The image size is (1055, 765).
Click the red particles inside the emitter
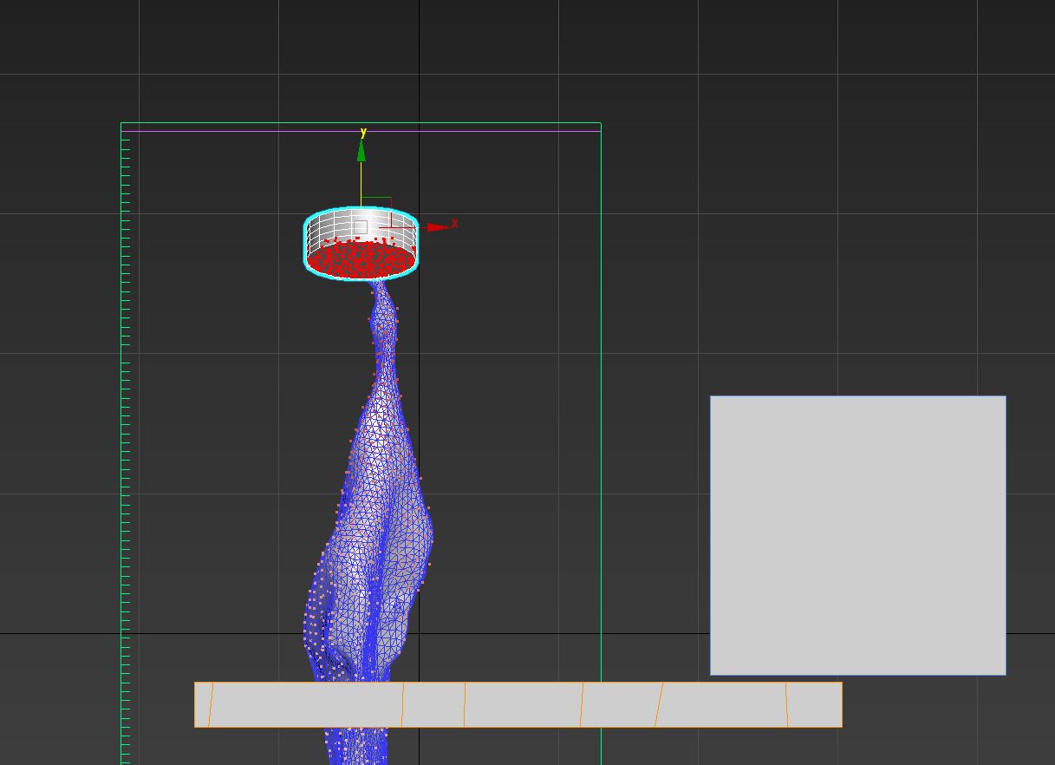360,259
